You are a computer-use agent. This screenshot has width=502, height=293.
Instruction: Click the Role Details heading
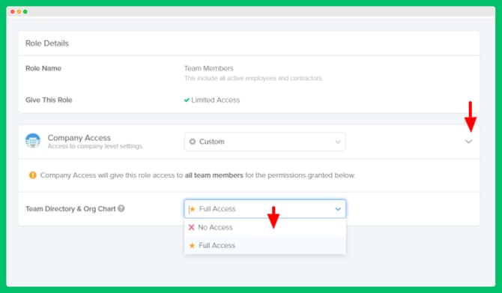(47, 43)
